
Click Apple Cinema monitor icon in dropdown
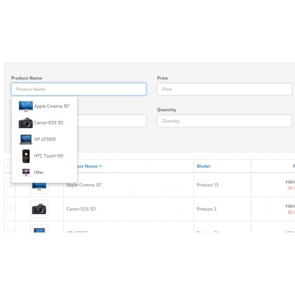click(26, 106)
